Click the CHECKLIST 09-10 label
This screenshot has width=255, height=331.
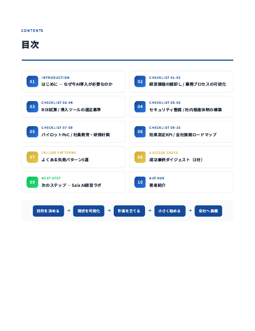165,128
